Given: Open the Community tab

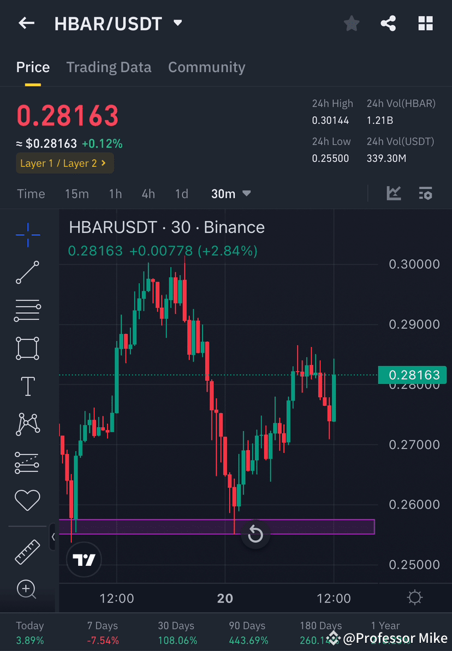Looking at the screenshot, I should pyautogui.click(x=206, y=67).
